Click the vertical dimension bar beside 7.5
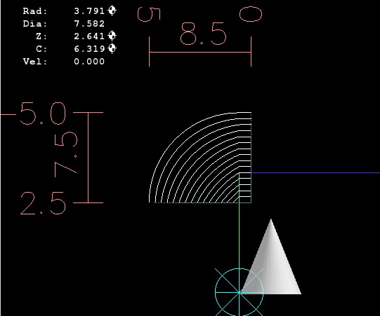 coord(89,158)
